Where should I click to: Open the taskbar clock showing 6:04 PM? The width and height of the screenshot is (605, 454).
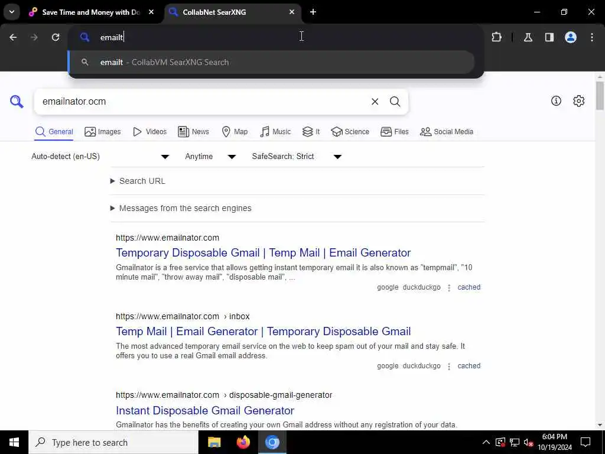tap(554, 442)
